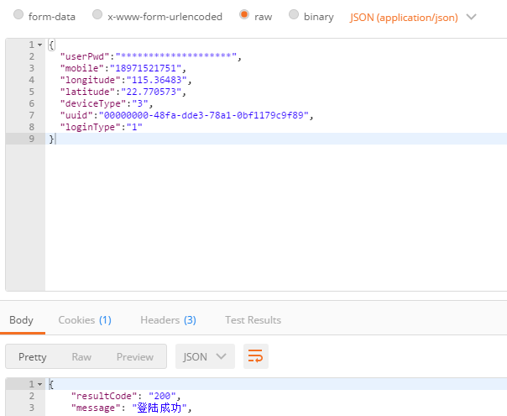Viewport: 507px width, 416px height.
Task: Select the form-data radio button
Action: 18,14
